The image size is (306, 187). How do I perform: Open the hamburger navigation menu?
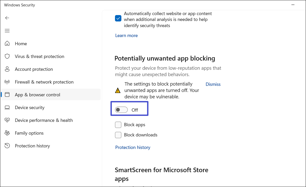click(x=7, y=31)
